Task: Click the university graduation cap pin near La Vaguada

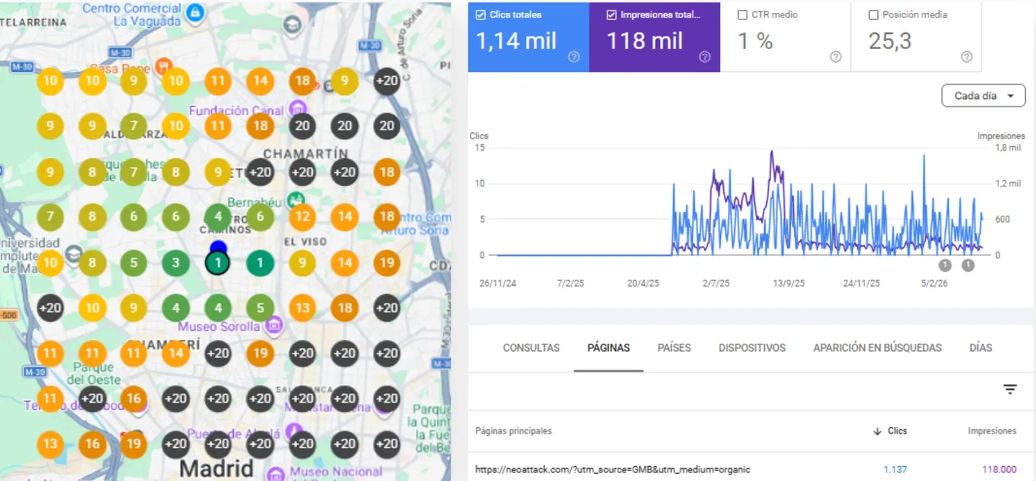Action: [x=292, y=25]
